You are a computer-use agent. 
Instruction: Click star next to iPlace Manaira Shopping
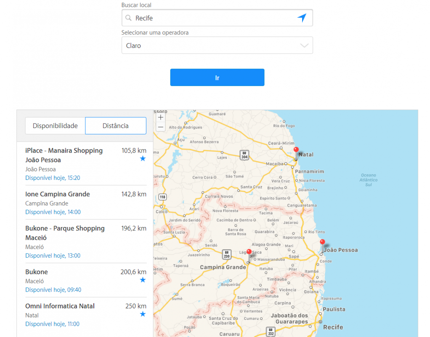143,158
